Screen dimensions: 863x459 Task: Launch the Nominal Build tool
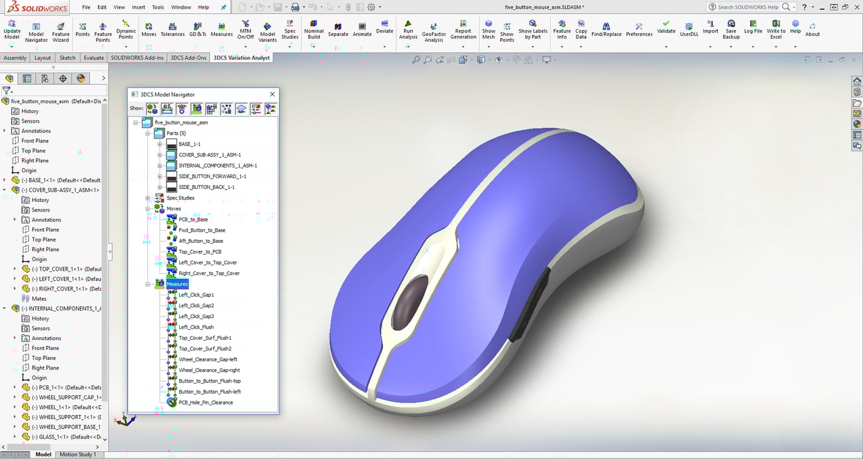pyautogui.click(x=314, y=31)
